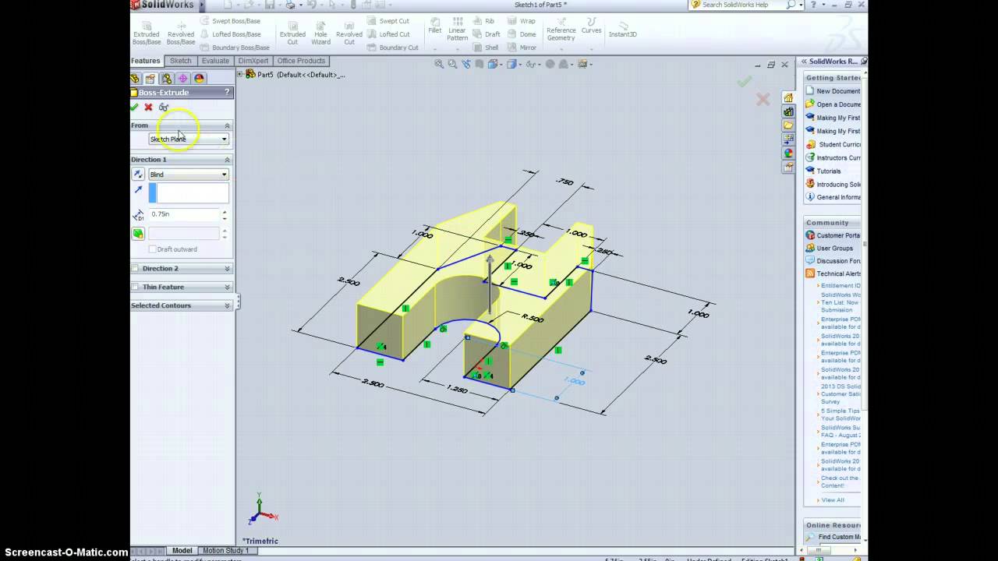Open the Hole Wizard tool
998x561 pixels.
point(320,33)
